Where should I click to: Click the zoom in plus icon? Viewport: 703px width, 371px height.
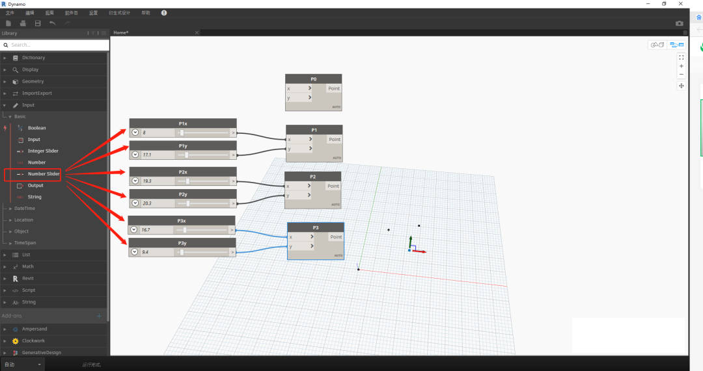coord(682,66)
